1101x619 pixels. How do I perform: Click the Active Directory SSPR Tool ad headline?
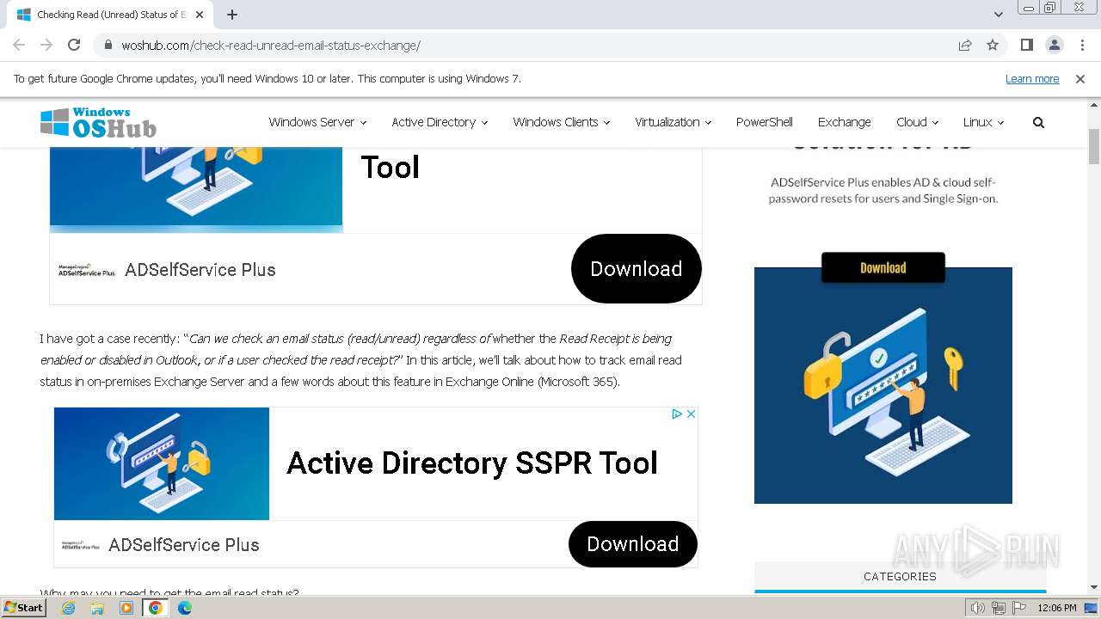[x=472, y=463]
